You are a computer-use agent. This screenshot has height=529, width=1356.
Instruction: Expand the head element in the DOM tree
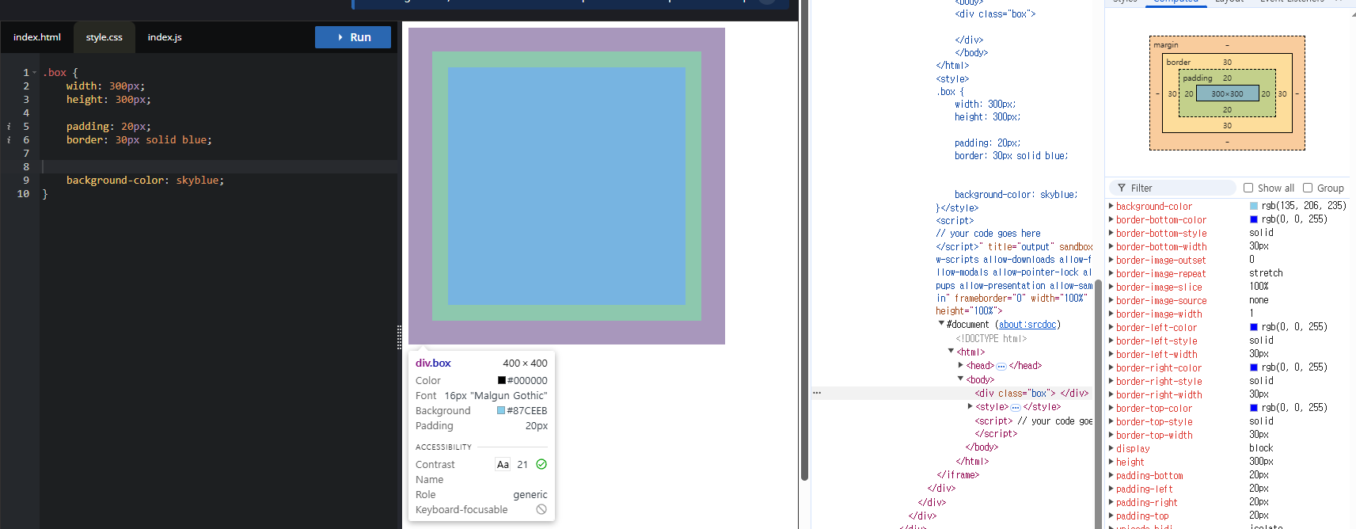click(961, 365)
